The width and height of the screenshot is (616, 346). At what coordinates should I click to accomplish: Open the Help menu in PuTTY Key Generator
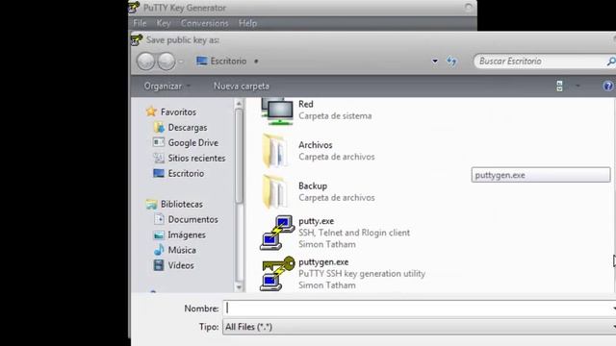(247, 23)
